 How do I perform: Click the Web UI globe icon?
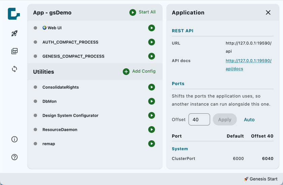click(x=44, y=28)
